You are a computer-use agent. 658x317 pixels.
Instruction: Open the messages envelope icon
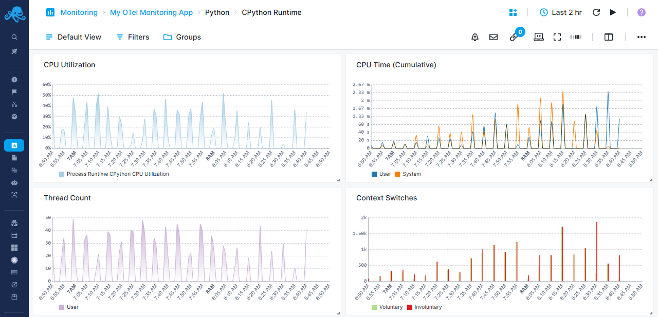pos(493,36)
